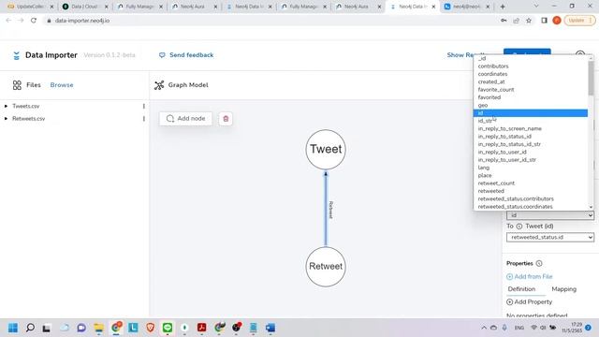Viewport: 599px width, 337px height.
Task: Open the Chrome tab search chevron
Action: [536, 7]
